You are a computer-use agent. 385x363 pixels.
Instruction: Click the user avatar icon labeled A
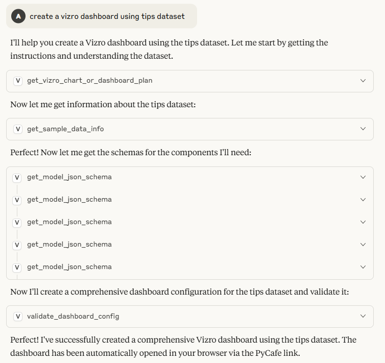(18, 16)
